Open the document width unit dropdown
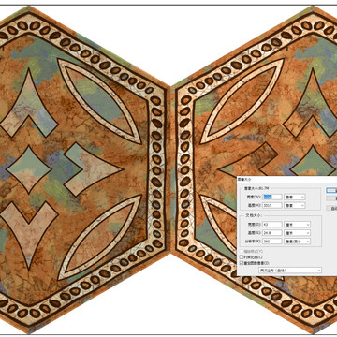 point(297,225)
